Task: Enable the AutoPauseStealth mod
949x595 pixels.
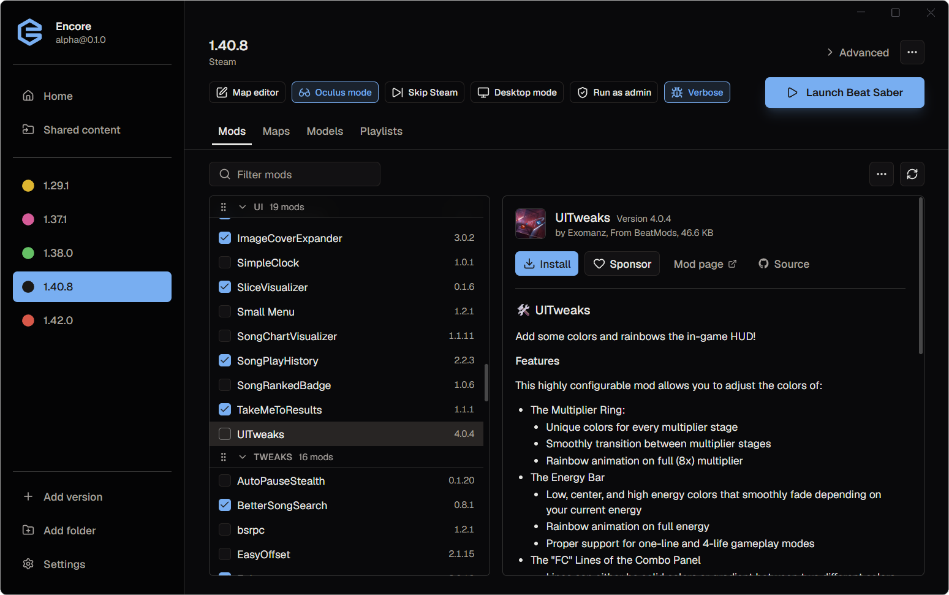Action: [x=225, y=480]
